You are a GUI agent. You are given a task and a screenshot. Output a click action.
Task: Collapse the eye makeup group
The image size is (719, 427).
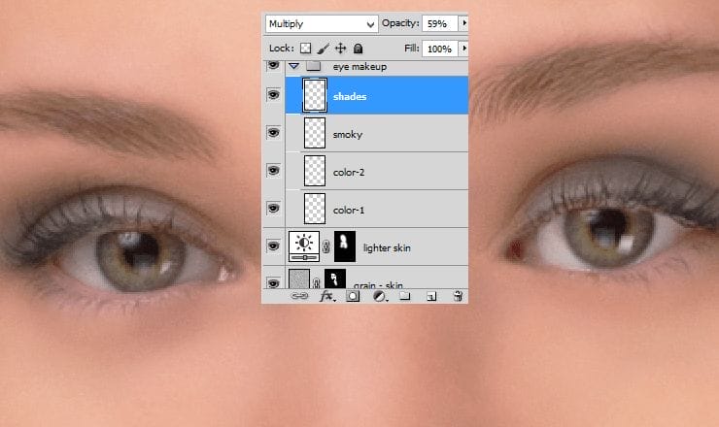[x=293, y=65]
